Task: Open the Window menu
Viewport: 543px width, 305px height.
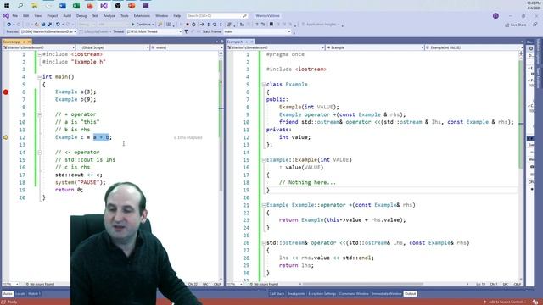Action: pyautogui.click(x=161, y=15)
